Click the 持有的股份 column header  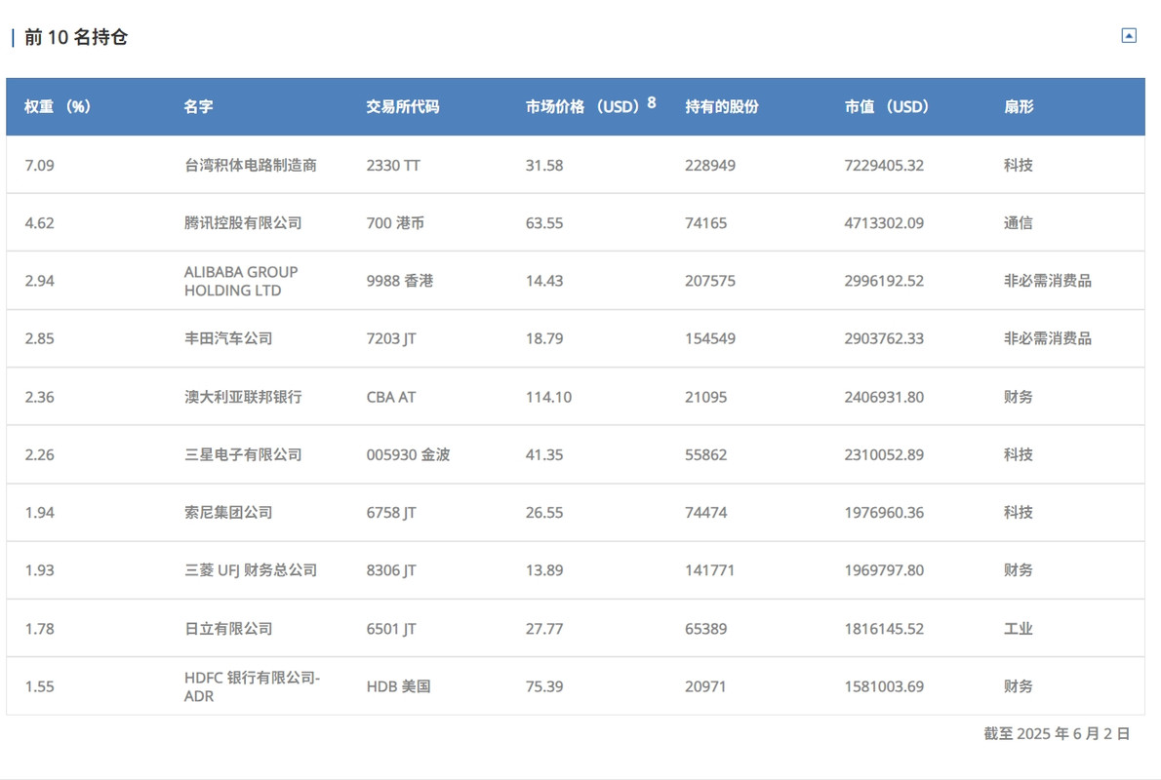tap(722, 106)
